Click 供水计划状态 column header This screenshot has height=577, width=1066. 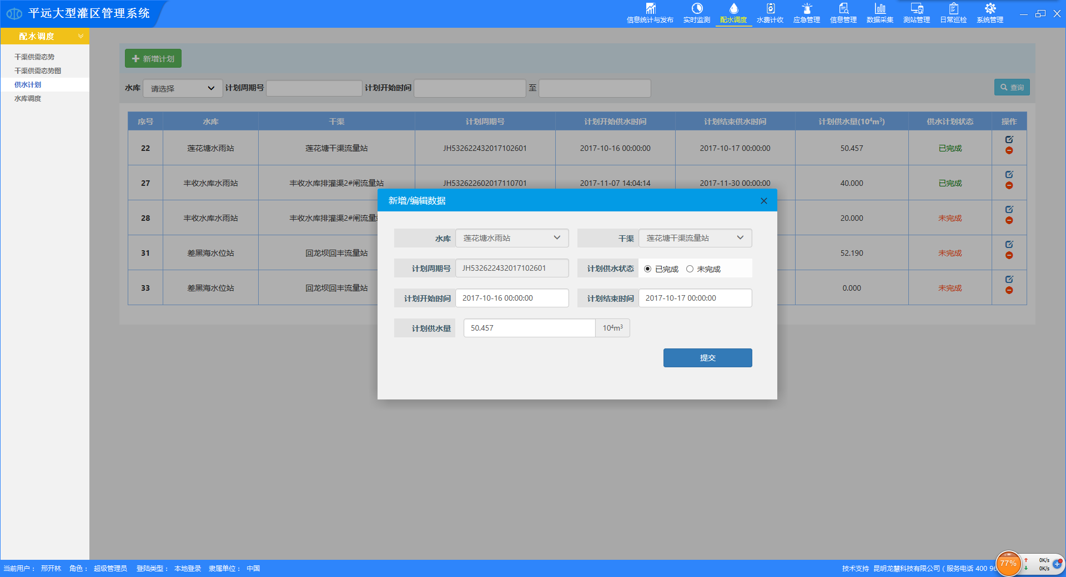[x=950, y=122]
